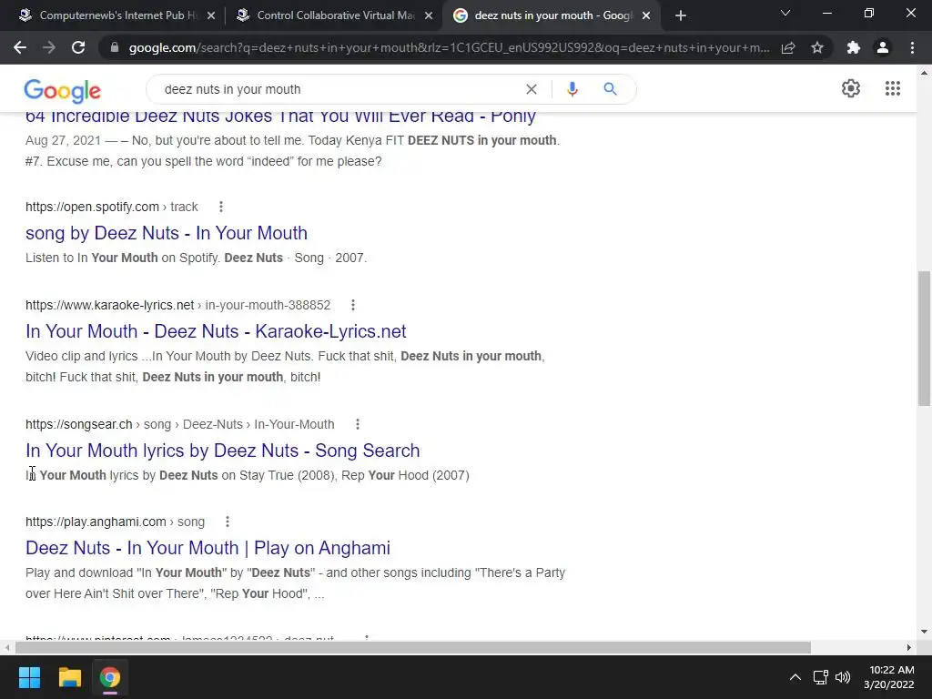
Task: Open more options for play.anghami.com result
Action: [227, 522]
